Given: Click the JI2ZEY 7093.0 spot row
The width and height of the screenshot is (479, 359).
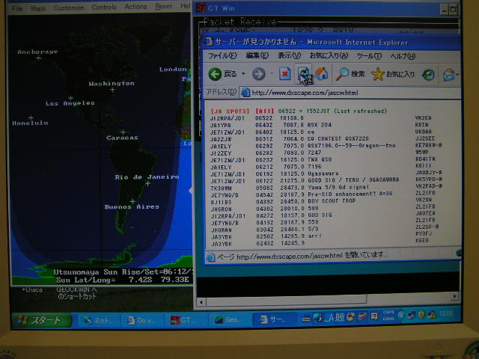Looking at the screenshot, I should point(320,153).
